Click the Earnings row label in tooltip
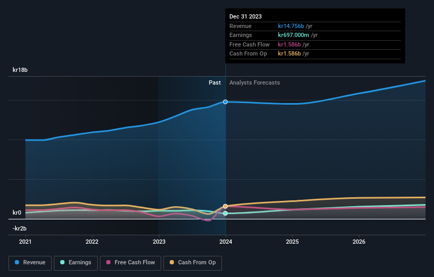 [x=241, y=35]
